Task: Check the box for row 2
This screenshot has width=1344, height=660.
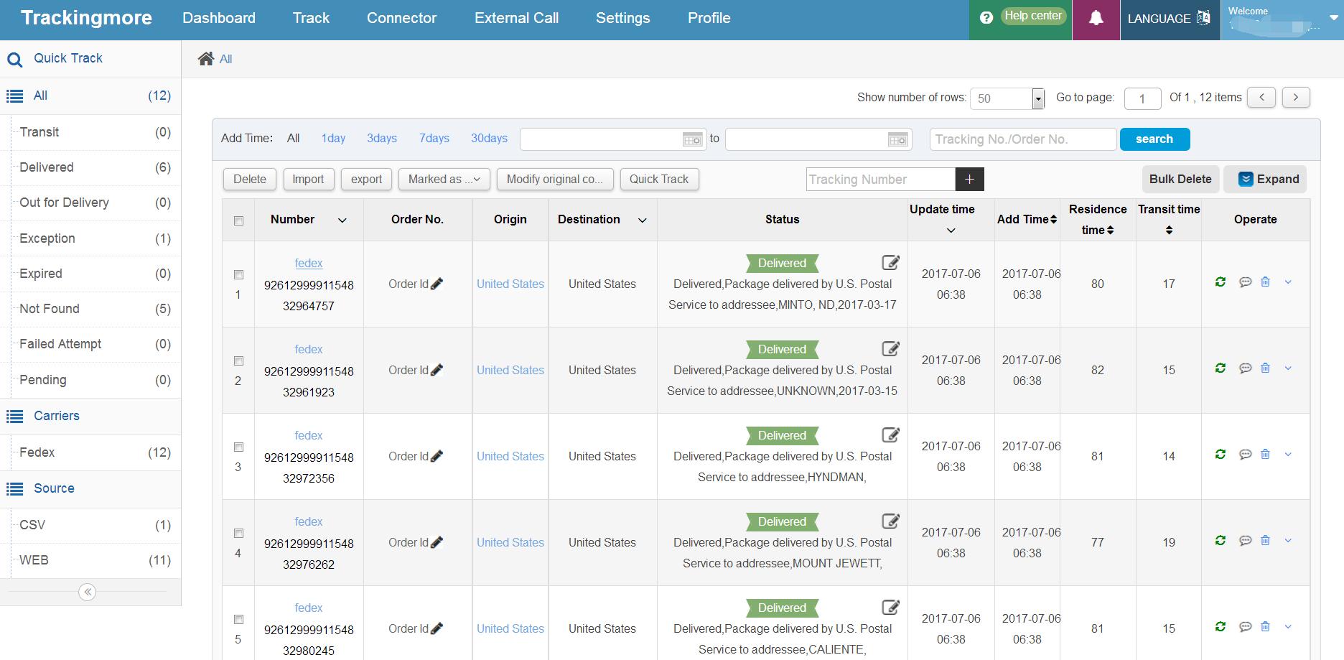Action: coord(239,361)
